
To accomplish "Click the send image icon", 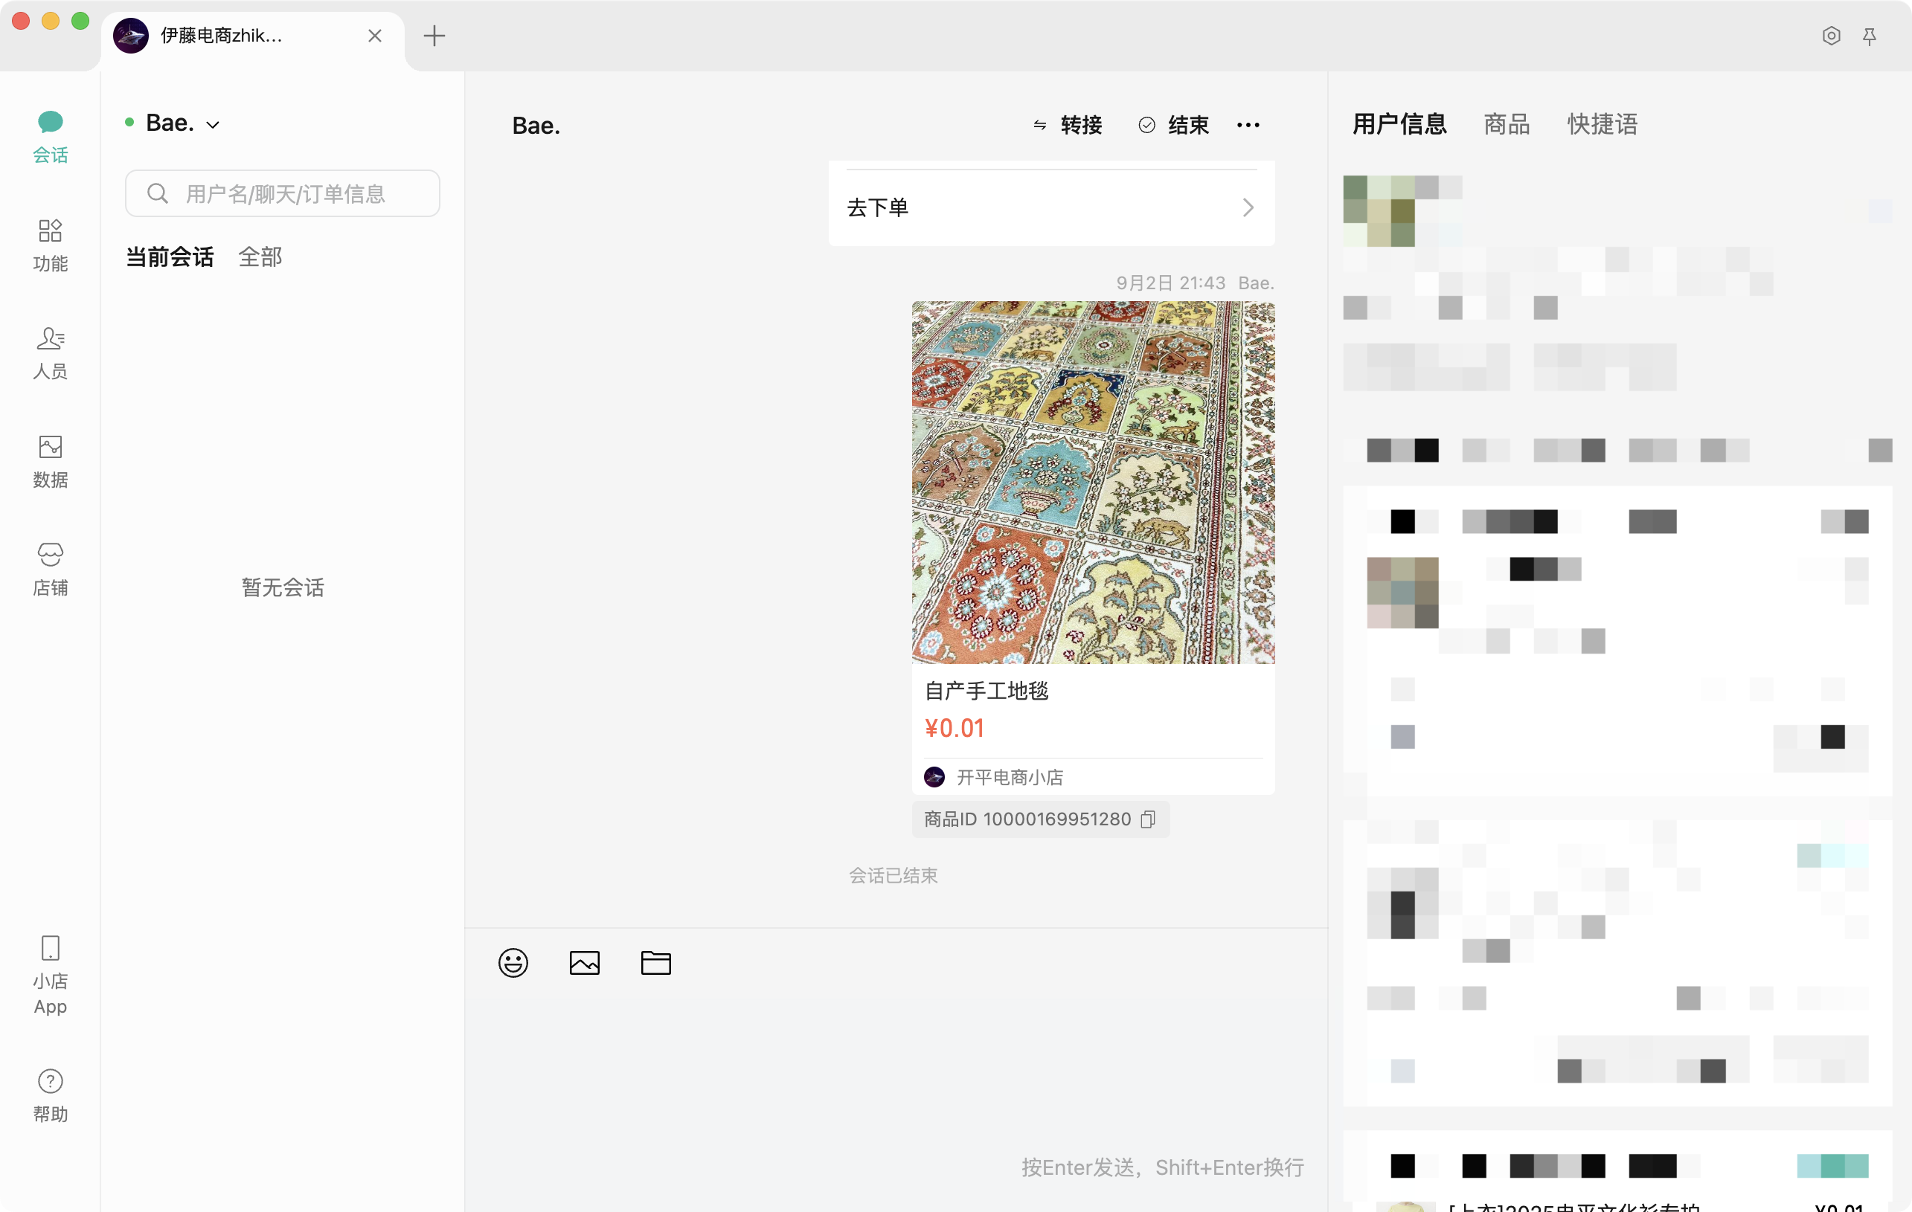I will coord(585,963).
